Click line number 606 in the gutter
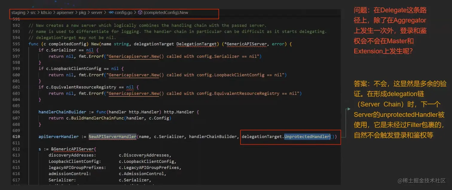The image size is (452, 190). pos(16,112)
